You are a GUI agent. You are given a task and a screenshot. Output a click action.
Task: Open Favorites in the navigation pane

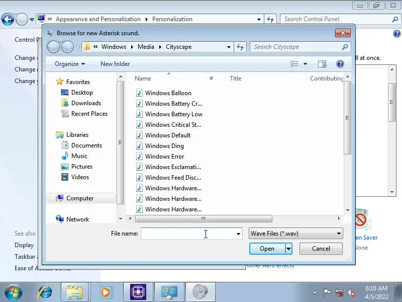[x=78, y=82]
